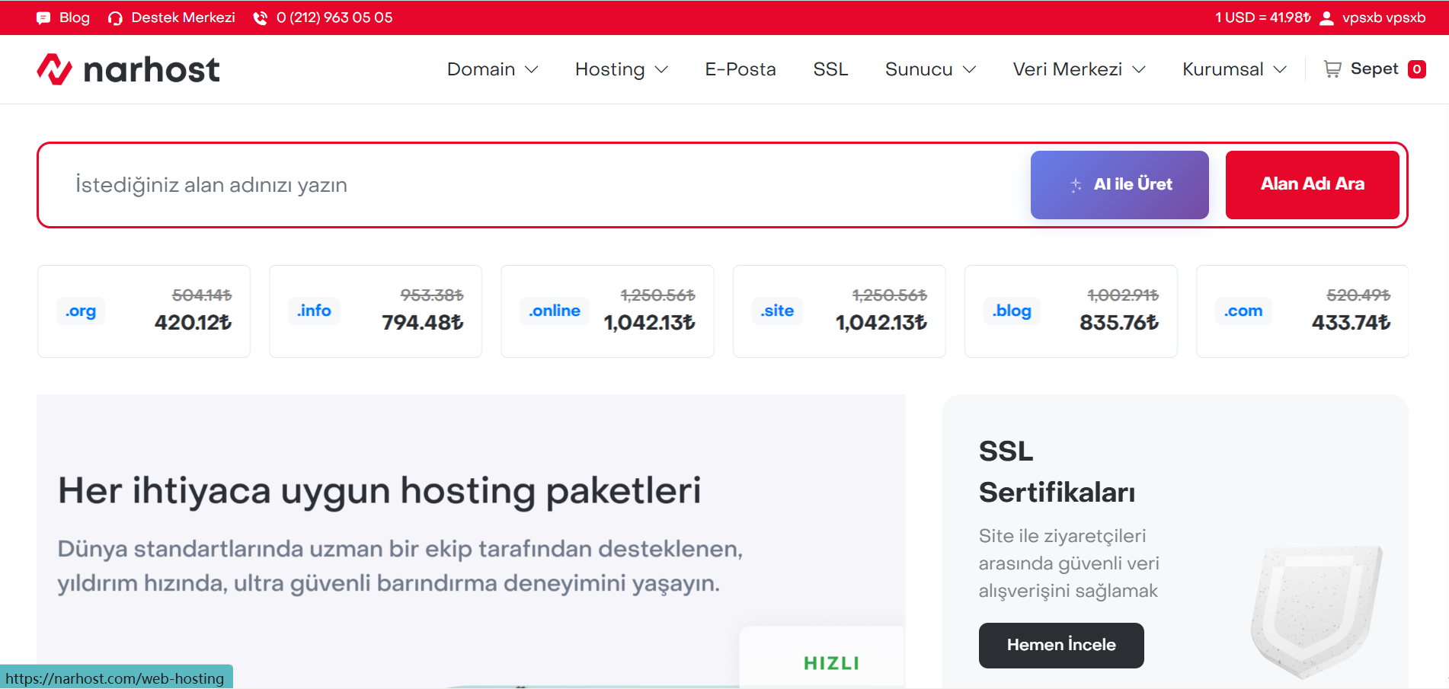1449x689 pixels.
Task: Click the phone icon in top bar
Action: 261,18
